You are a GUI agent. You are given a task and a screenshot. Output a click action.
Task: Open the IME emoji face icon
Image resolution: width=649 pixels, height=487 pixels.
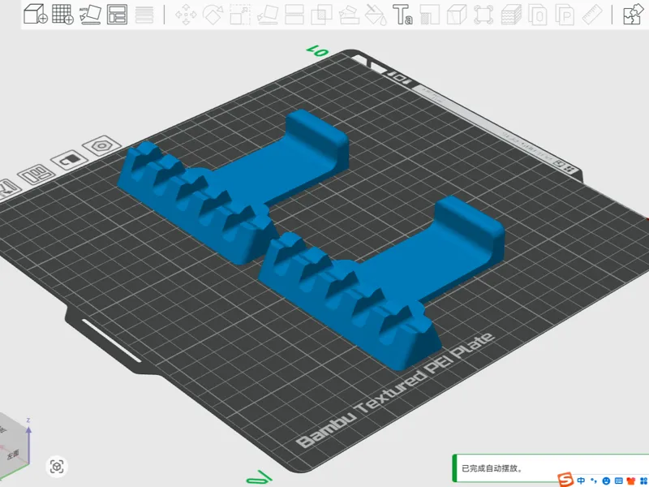click(606, 481)
